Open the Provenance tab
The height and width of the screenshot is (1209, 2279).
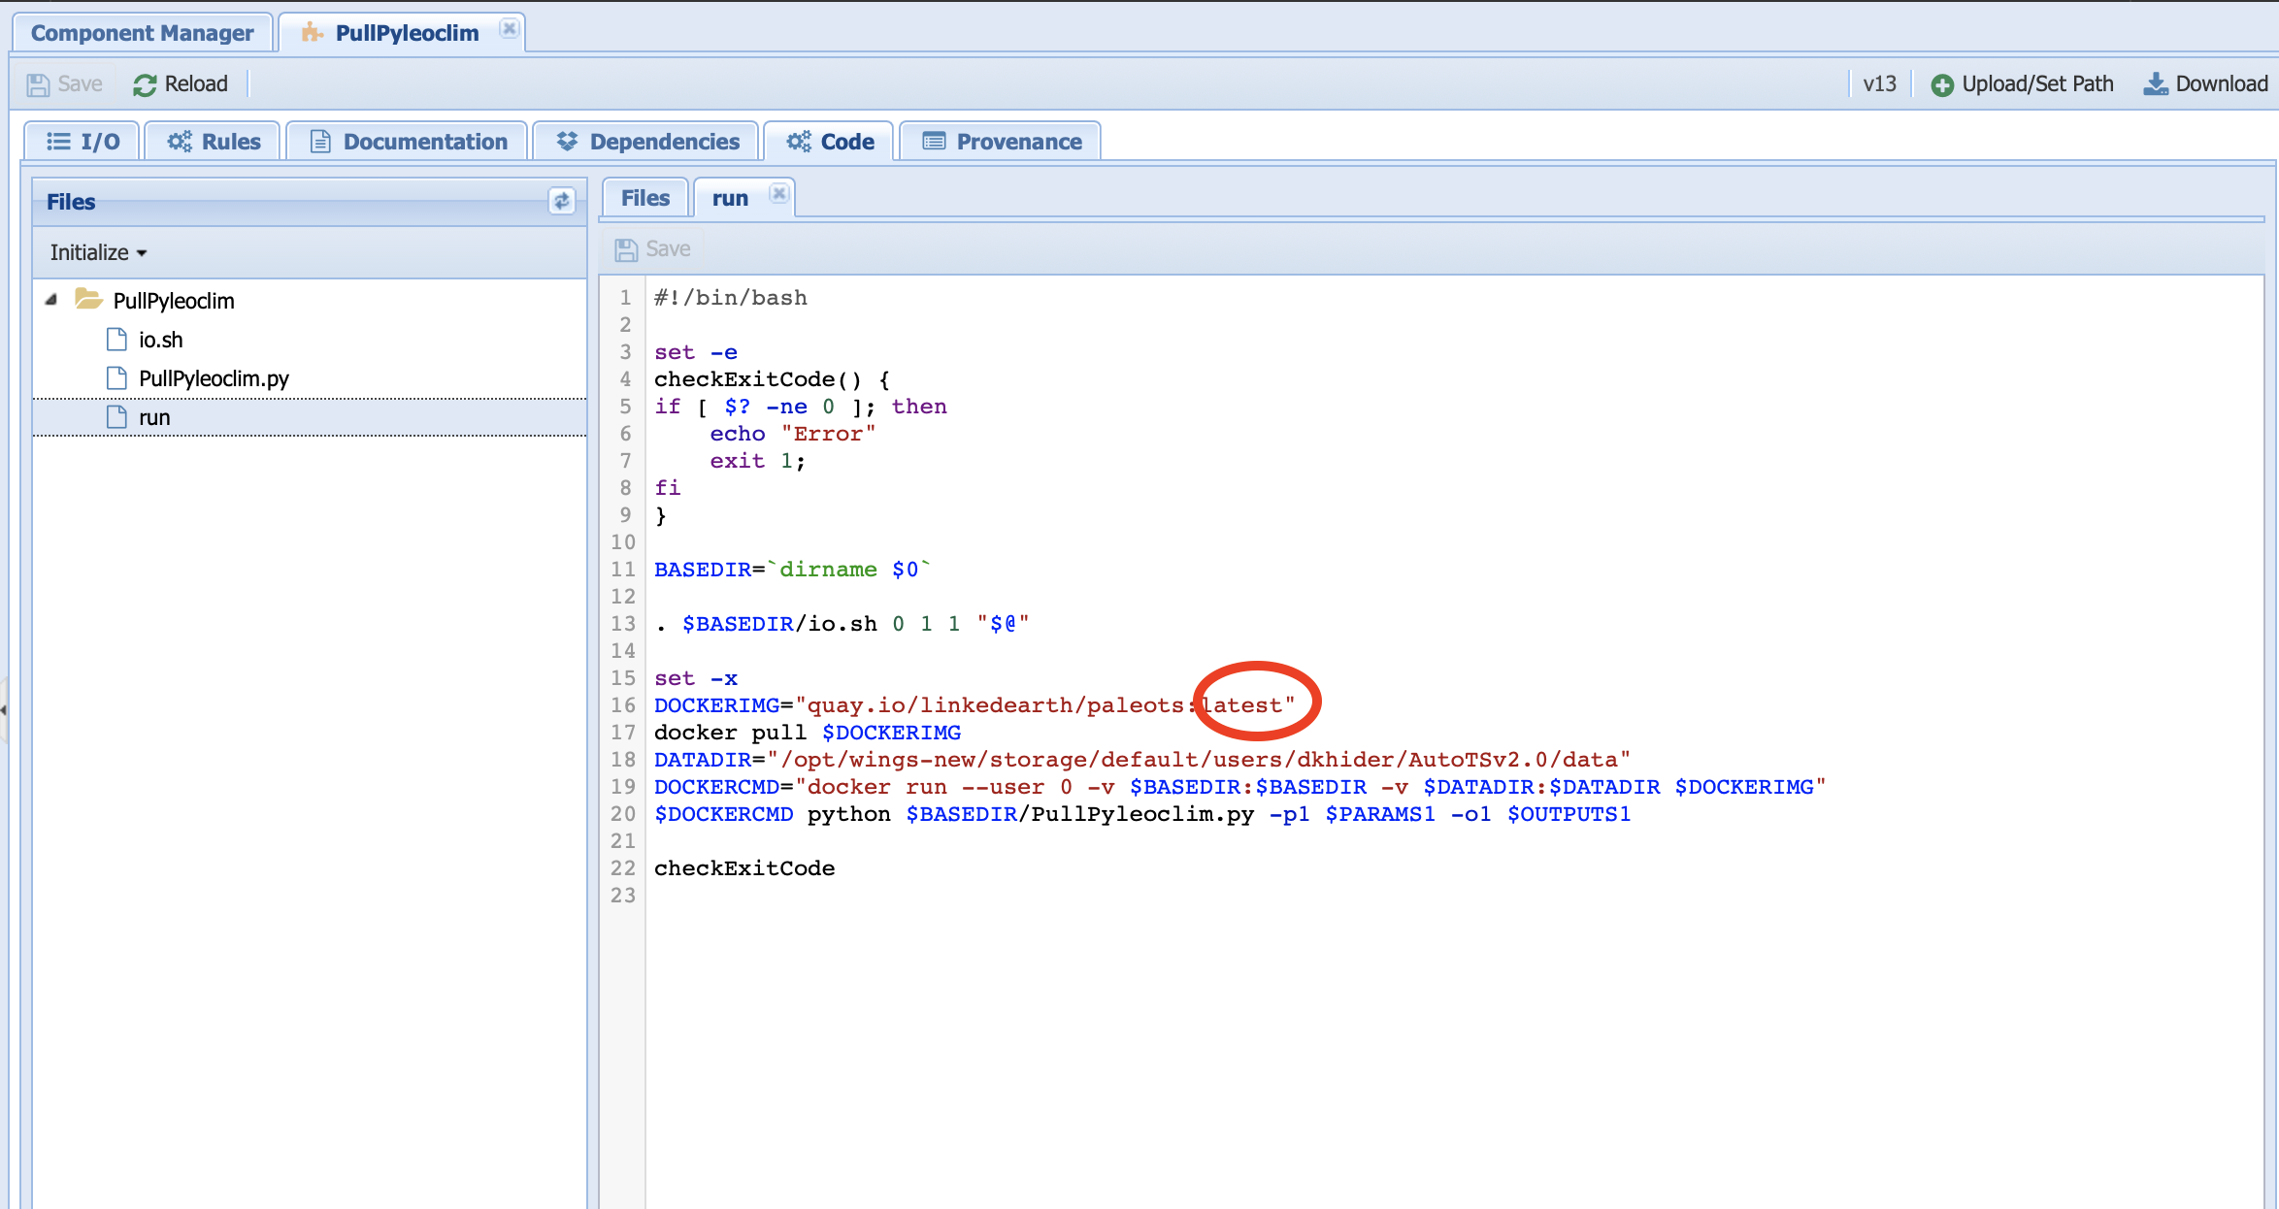tap(1001, 142)
